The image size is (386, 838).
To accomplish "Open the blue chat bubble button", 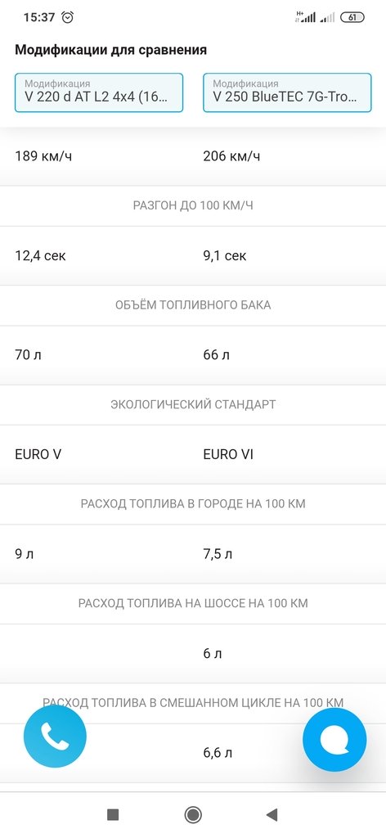I will coord(334,740).
